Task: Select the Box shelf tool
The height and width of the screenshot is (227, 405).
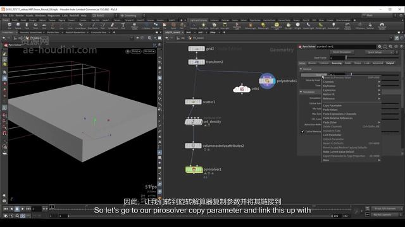Action: (9, 26)
